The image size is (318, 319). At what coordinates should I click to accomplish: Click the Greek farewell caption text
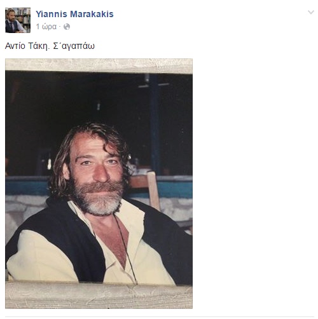tap(50, 46)
